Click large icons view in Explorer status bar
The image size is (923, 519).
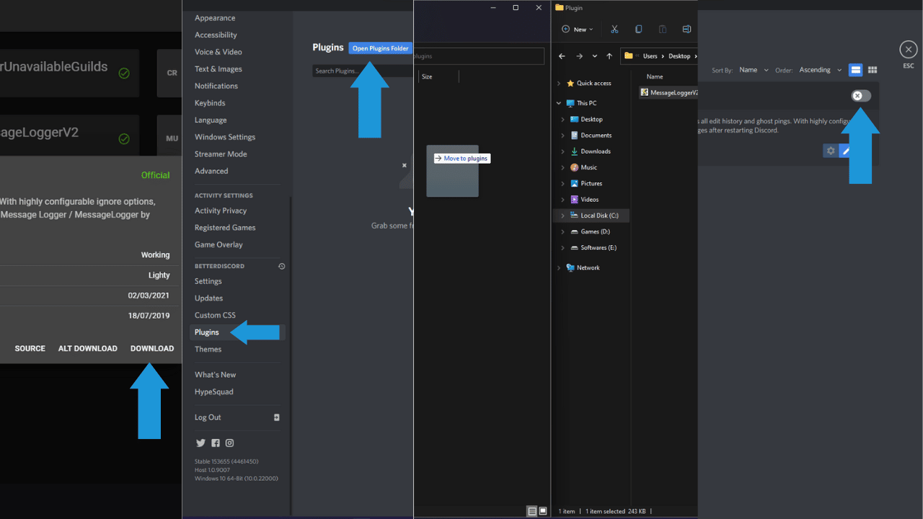pos(543,511)
